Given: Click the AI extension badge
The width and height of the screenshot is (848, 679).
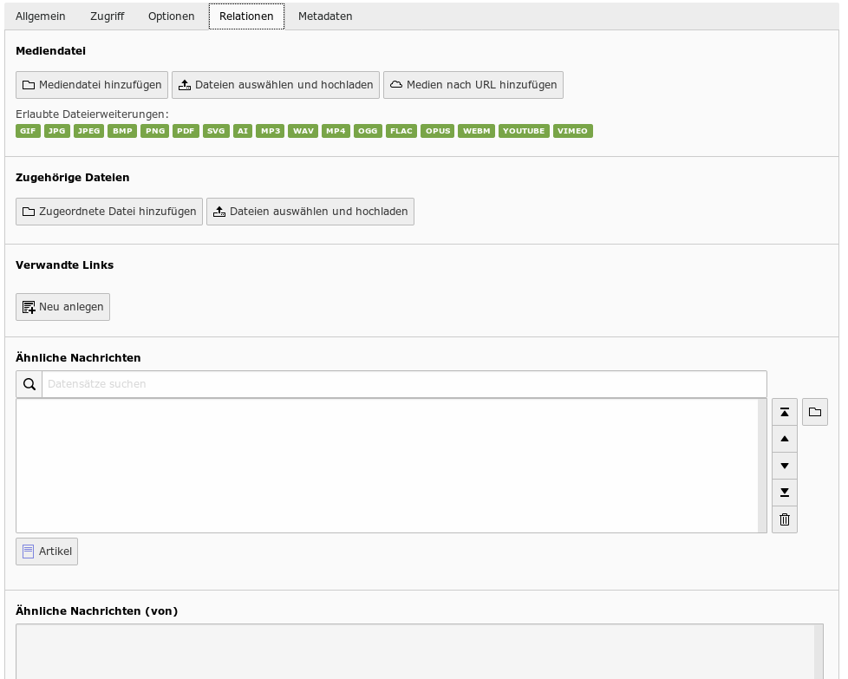Looking at the screenshot, I should [x=243, y=131].
